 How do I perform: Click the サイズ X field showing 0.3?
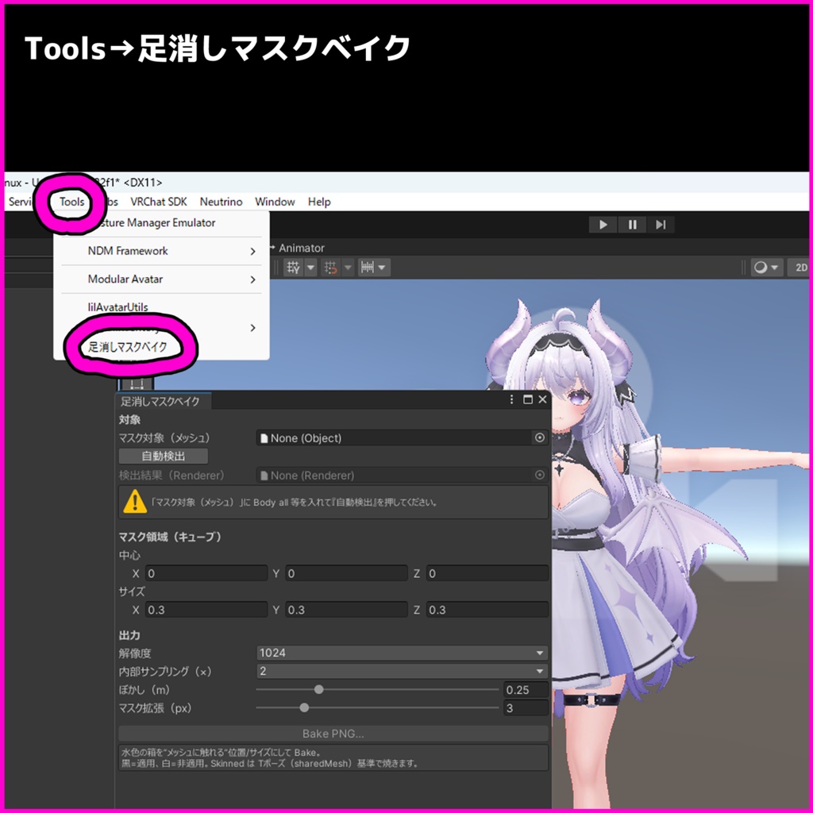[x=206, y=610]
